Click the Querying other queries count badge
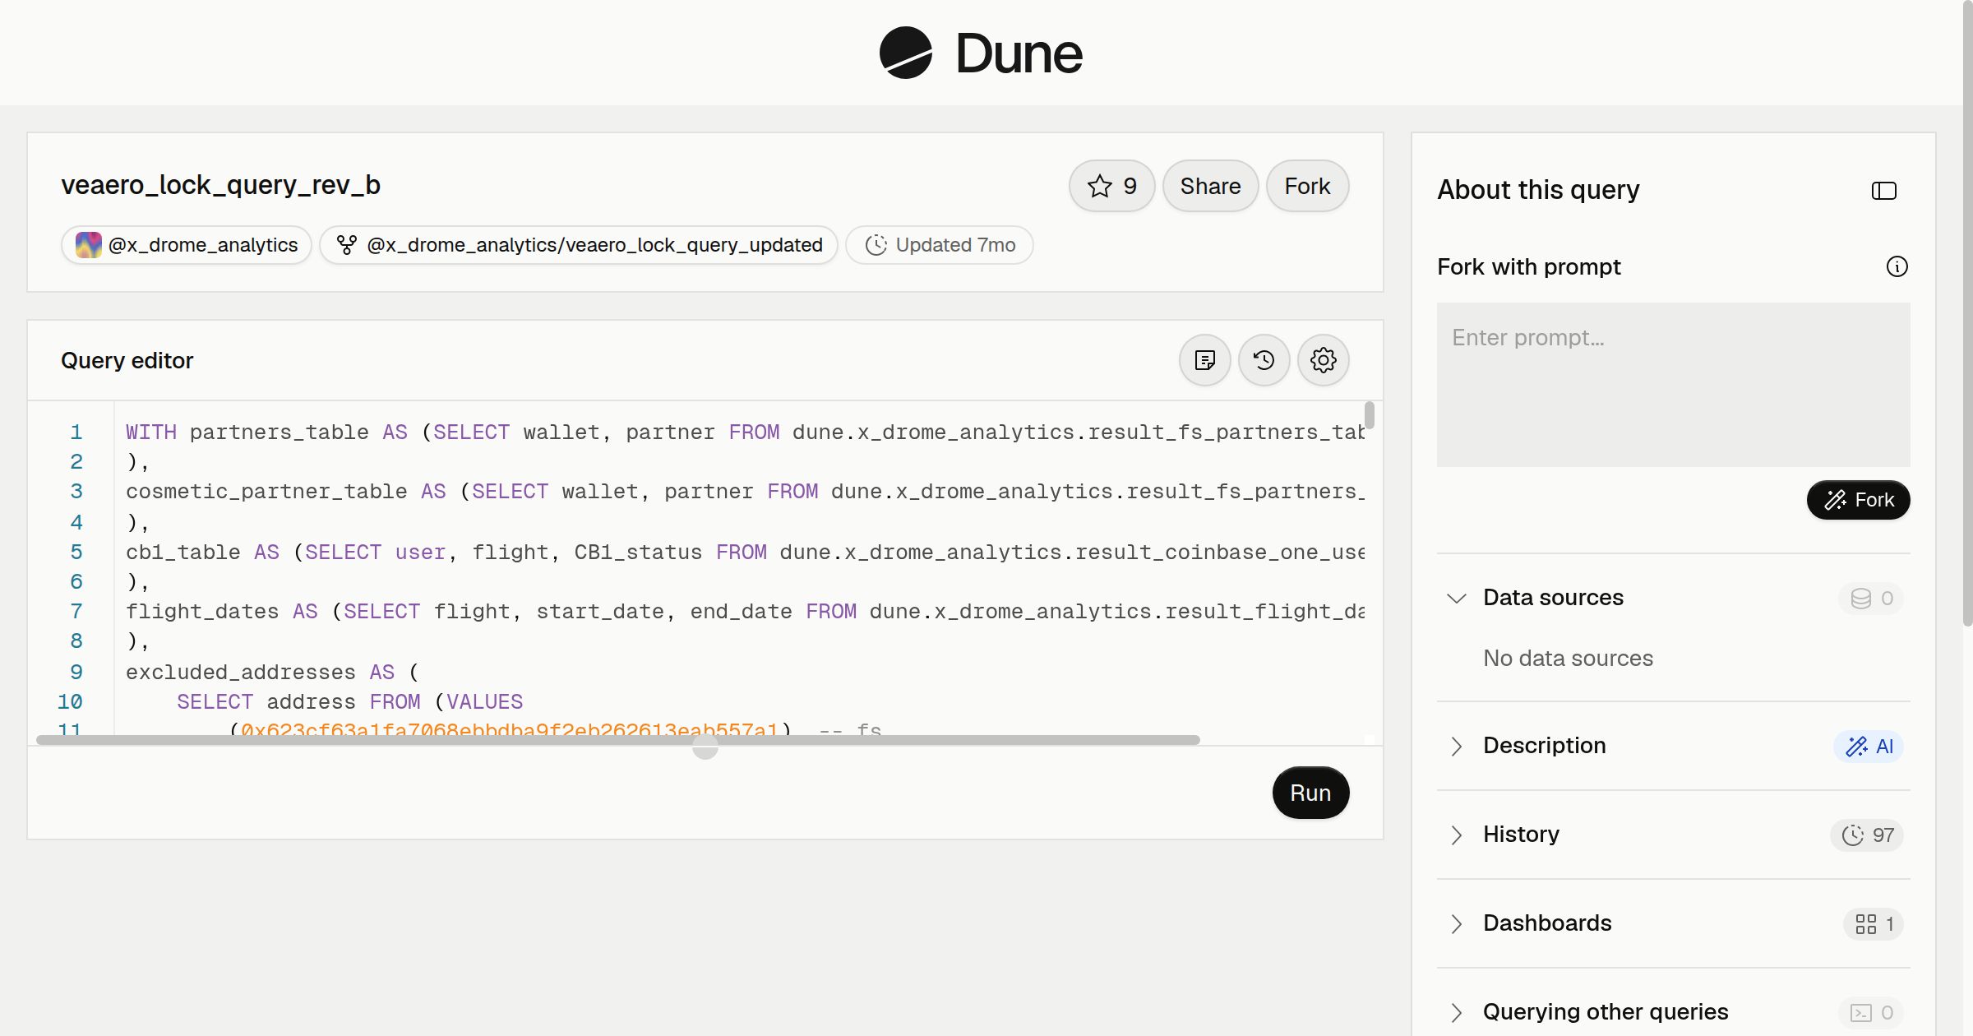Viewport: 1973px width, 1036px height. 1871,1013
